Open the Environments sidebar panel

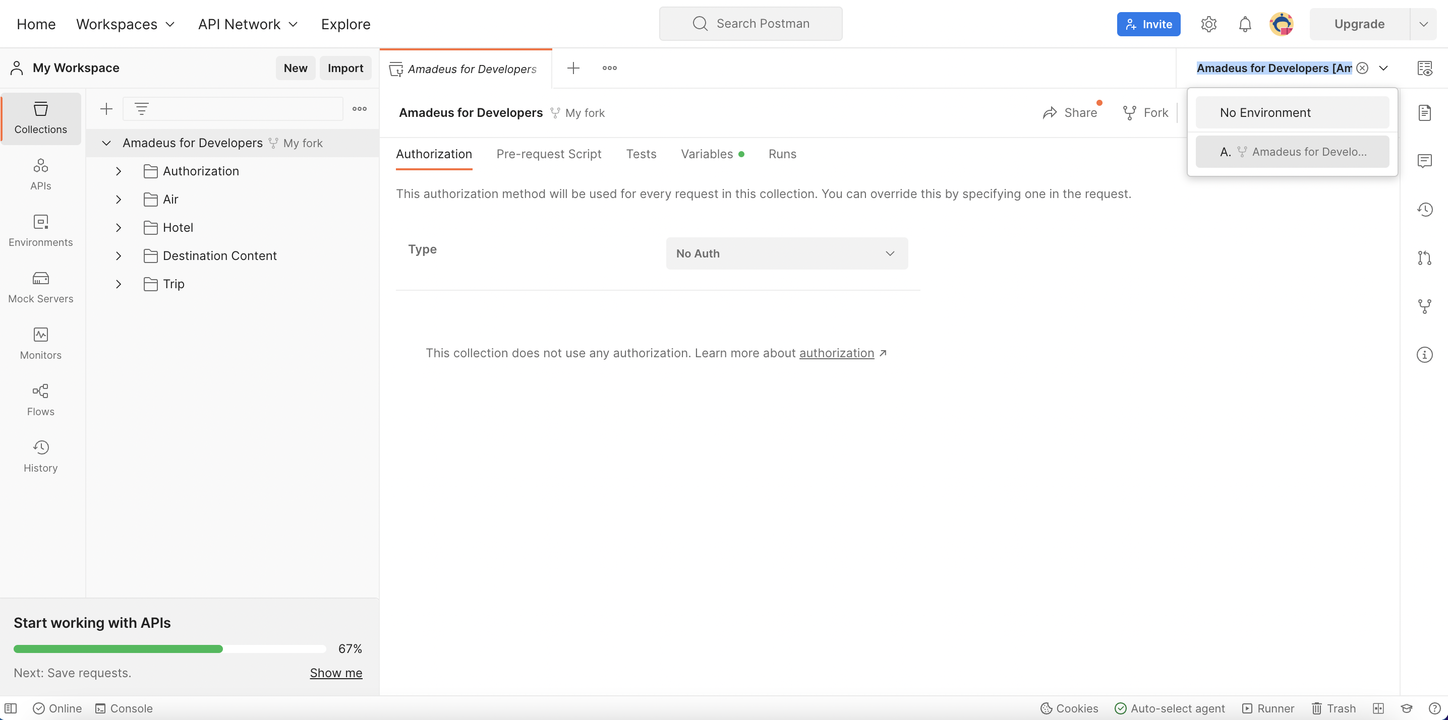pyautogui.click(x=41, y=231)
